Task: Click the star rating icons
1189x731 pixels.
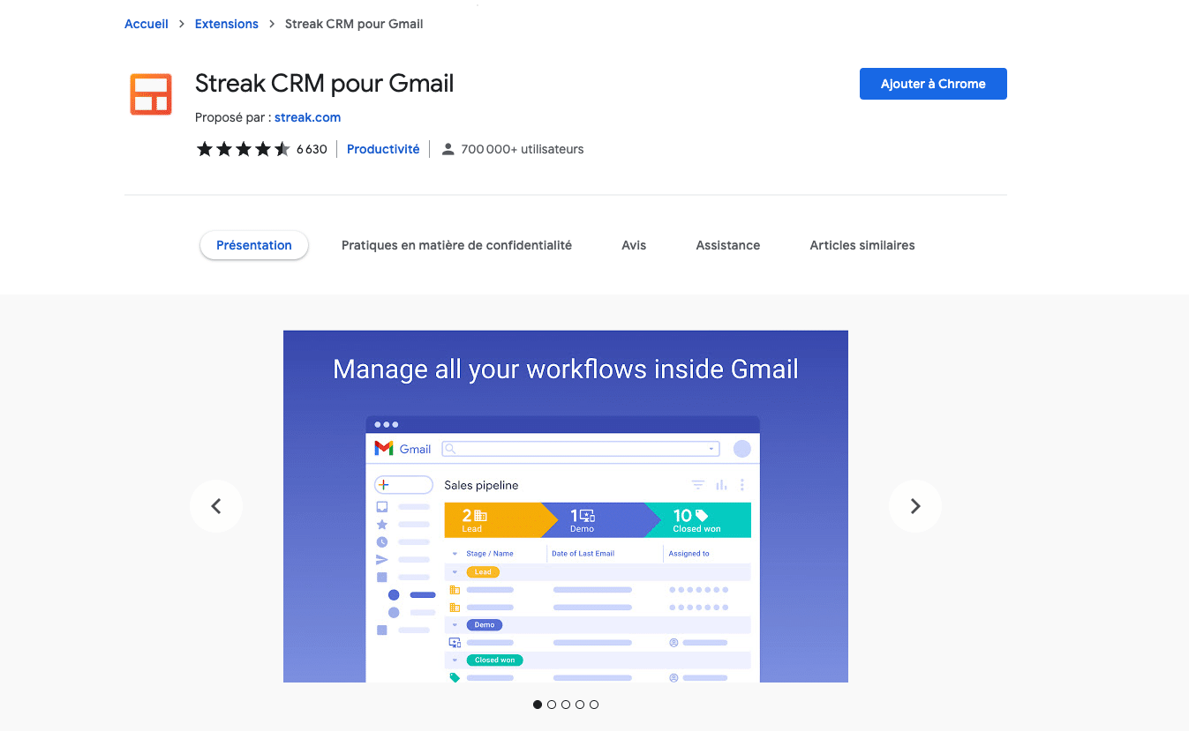Action: (243, 150)
